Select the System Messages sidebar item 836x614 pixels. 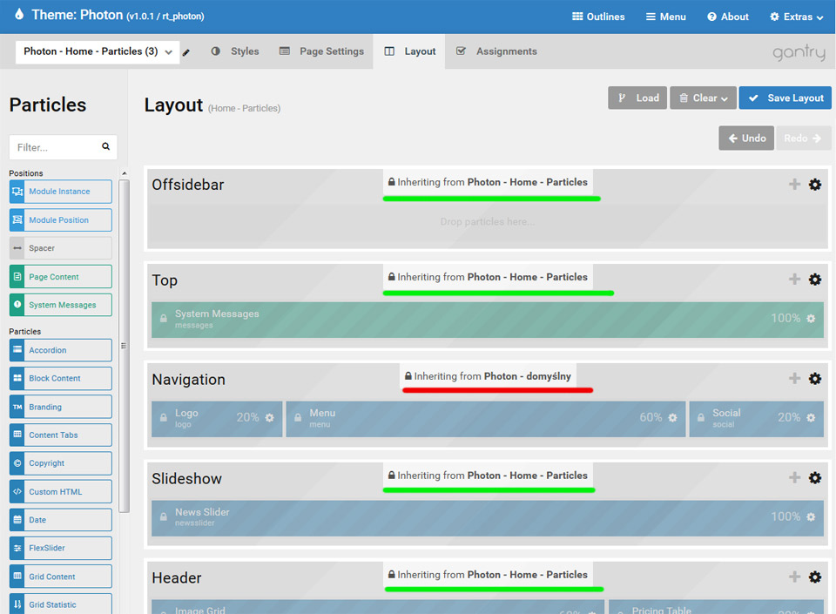61,305
